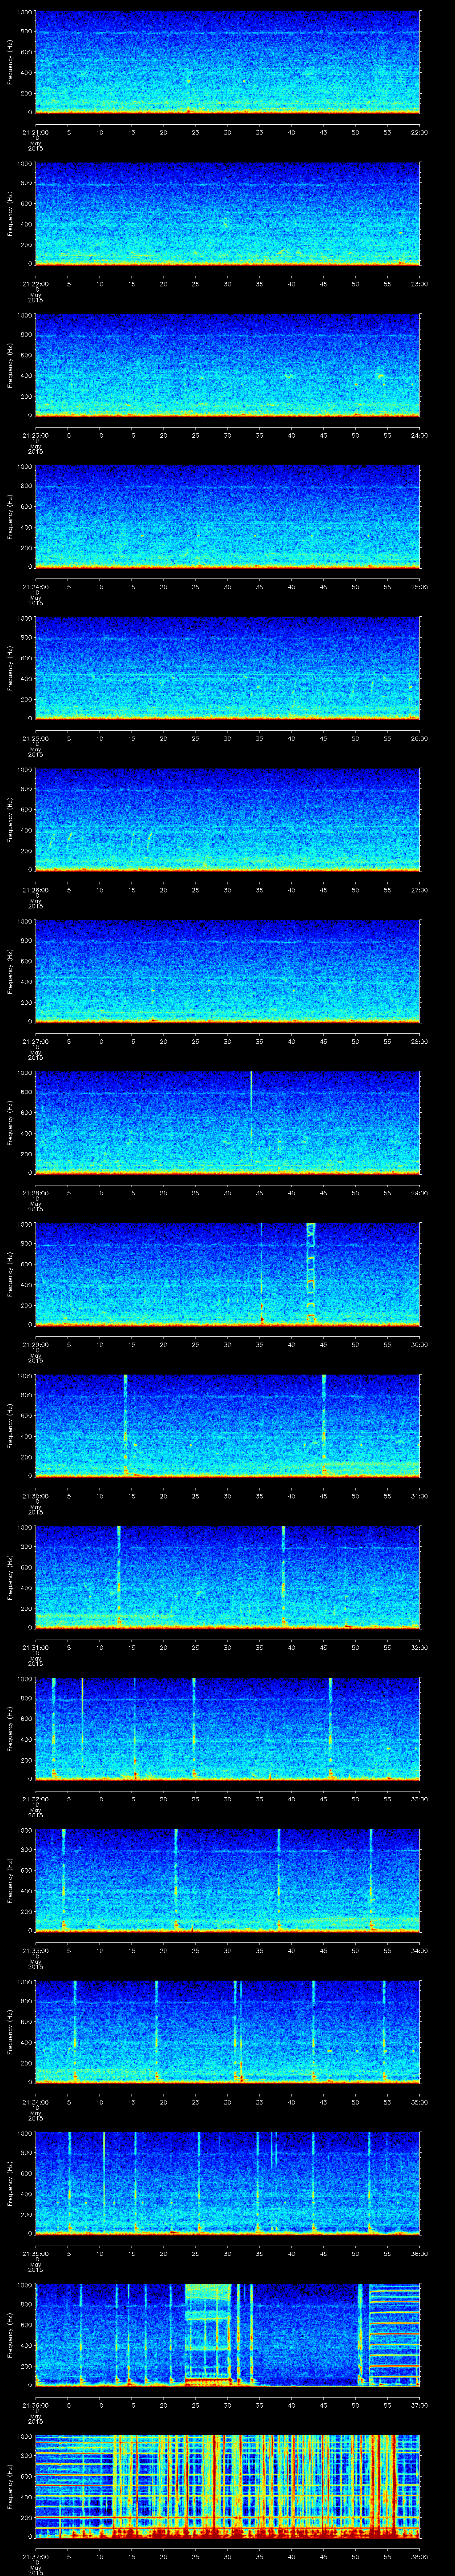Image resolution: width=455 pixels, height=2576 pixels.
Task: Click the "31:00" end time label
Action: tap(420, 1496)
